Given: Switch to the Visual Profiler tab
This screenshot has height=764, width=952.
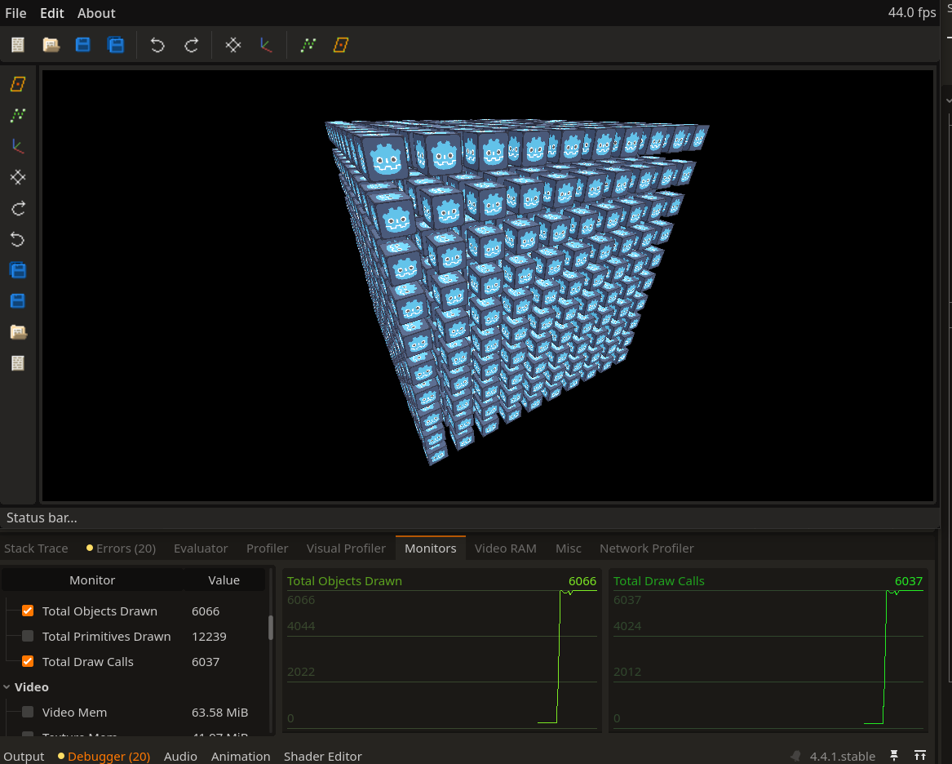Looking at the screenshot, I should pos(346,549).
